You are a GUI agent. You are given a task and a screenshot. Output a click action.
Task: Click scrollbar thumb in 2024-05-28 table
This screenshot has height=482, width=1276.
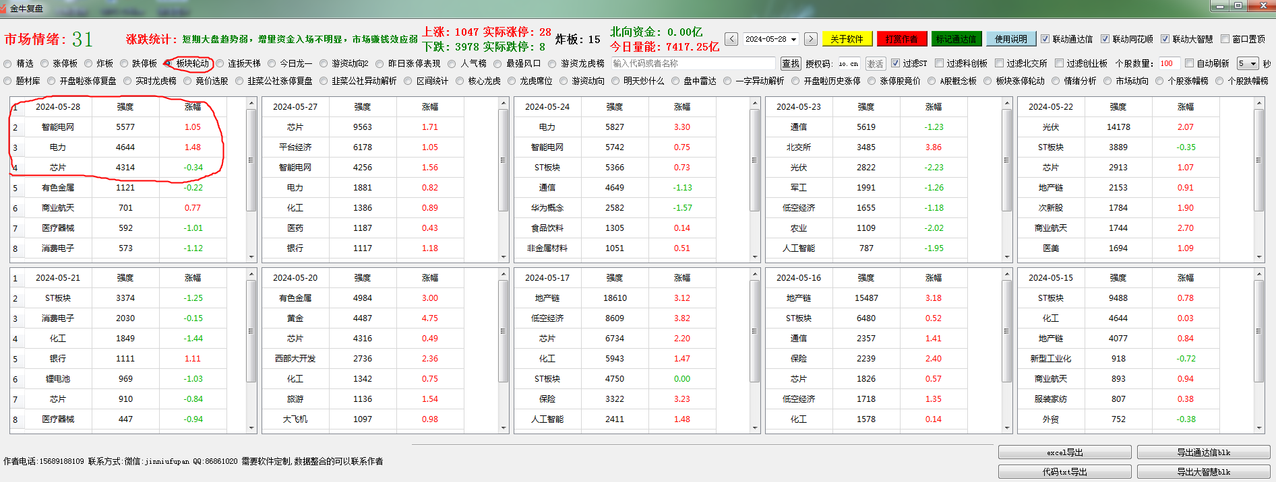(x=251, y=160)
